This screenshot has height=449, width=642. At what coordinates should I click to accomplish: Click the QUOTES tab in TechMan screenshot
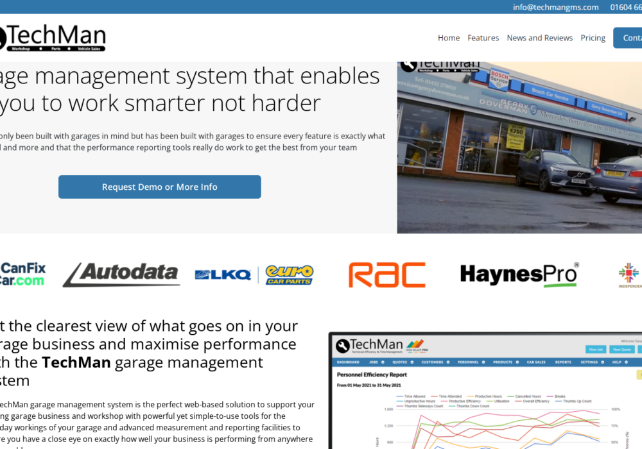(403, 362)
